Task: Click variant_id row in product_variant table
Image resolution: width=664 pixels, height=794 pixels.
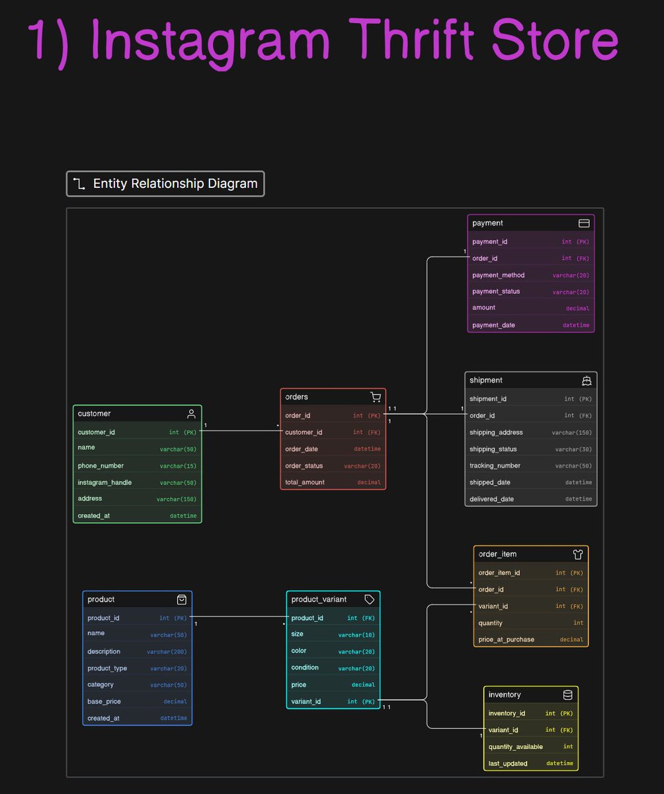Action: pyautogui.click(x=333, y=701)
